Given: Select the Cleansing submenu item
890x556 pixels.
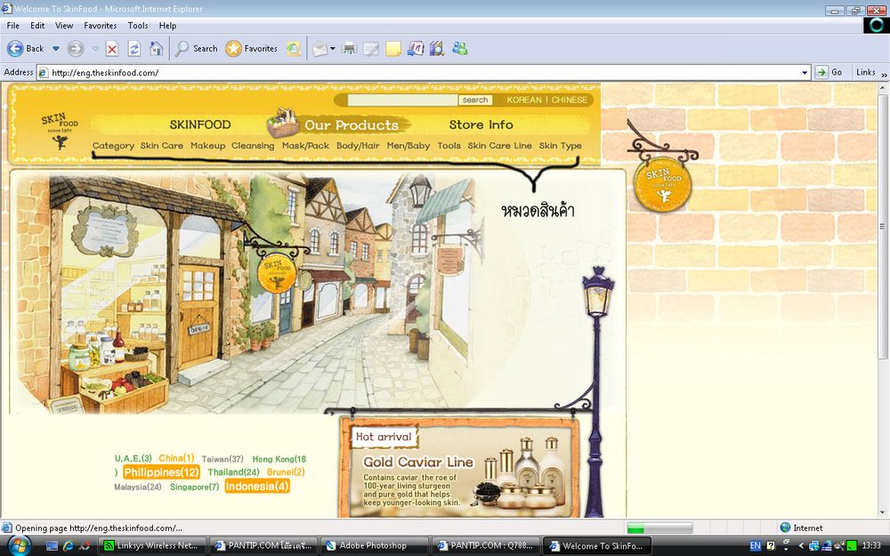Looking at the screenshot, I should point(253,146).
